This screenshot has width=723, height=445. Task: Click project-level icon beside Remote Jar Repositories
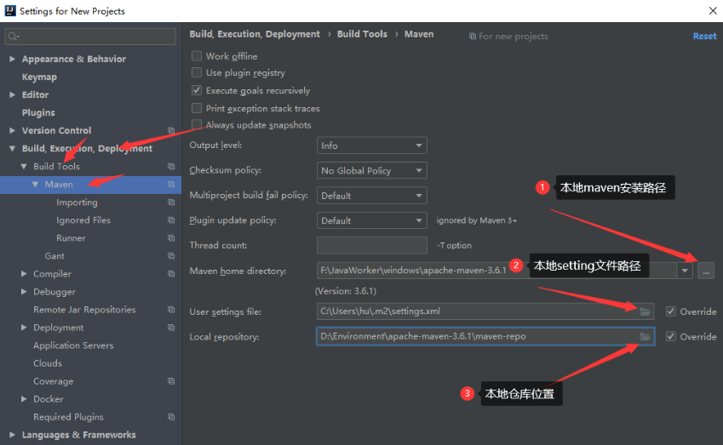(x=171, y=310)
